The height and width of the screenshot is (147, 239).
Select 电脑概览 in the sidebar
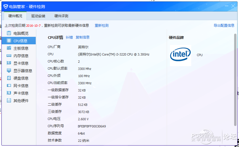click(19, 33)
